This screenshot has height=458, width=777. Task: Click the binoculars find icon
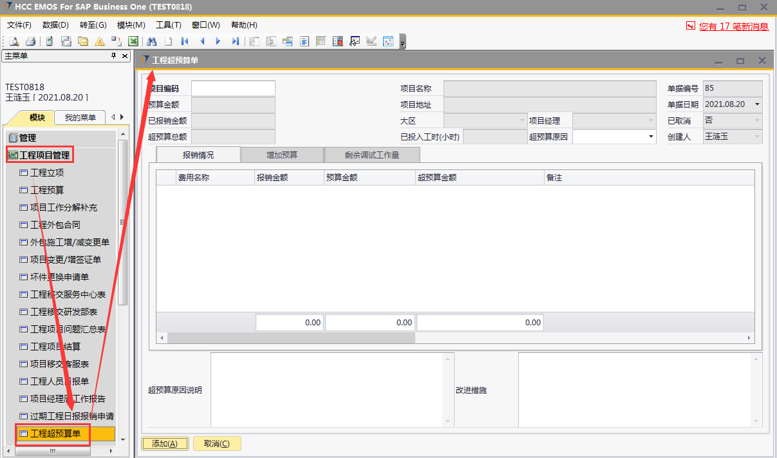152,41
